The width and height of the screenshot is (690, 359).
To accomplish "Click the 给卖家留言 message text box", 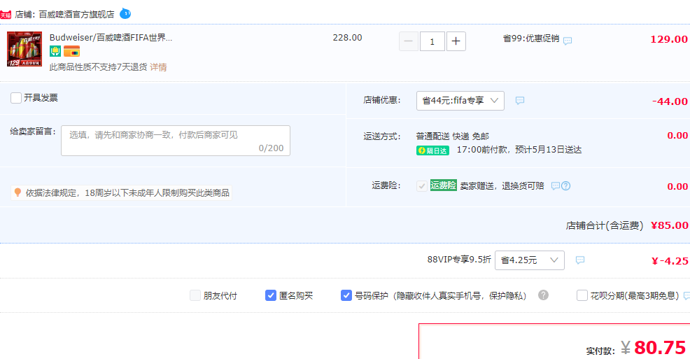I will 176,141.
